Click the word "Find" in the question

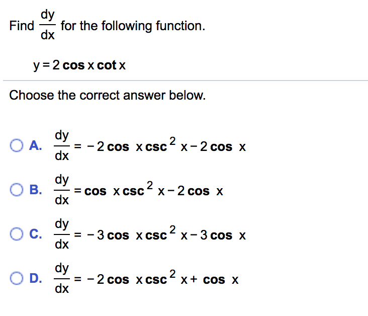[22, 26]
